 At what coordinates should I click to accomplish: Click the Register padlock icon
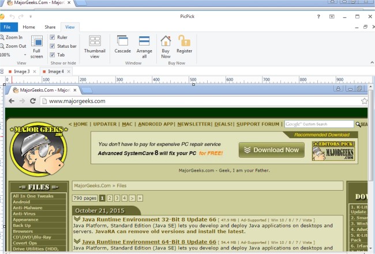(x=184, y=40)
